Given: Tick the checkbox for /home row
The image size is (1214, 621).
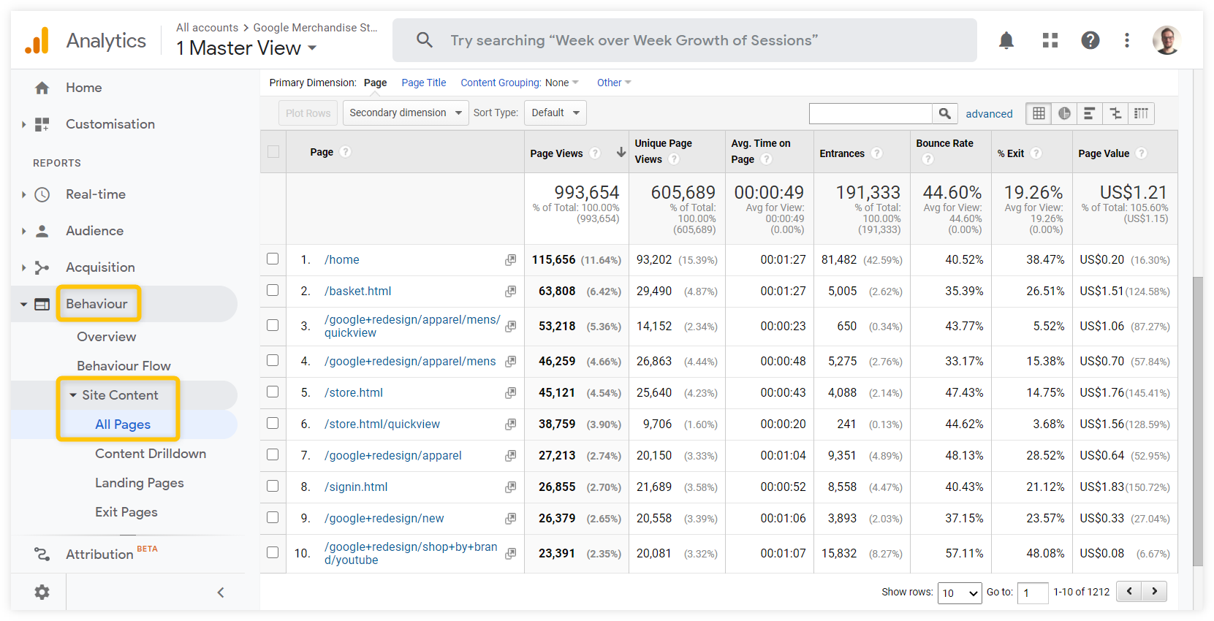Looking at the screenshot, I should [273, 259].
